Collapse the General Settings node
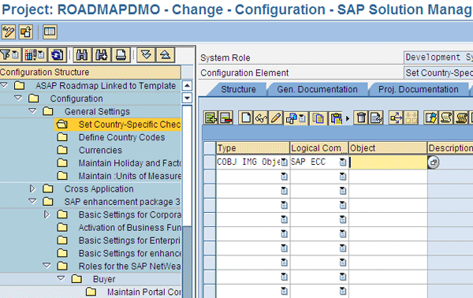The height and width of the screenshot is (298, 473). [32, 111]
